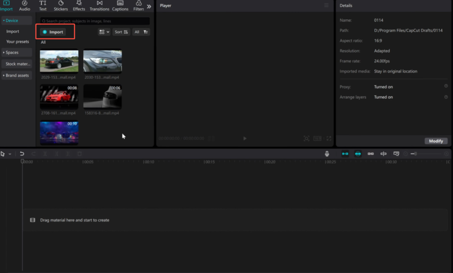The image size is (453, 273).
Task: Select the Text panel icon
Action: tap(42, 6)
